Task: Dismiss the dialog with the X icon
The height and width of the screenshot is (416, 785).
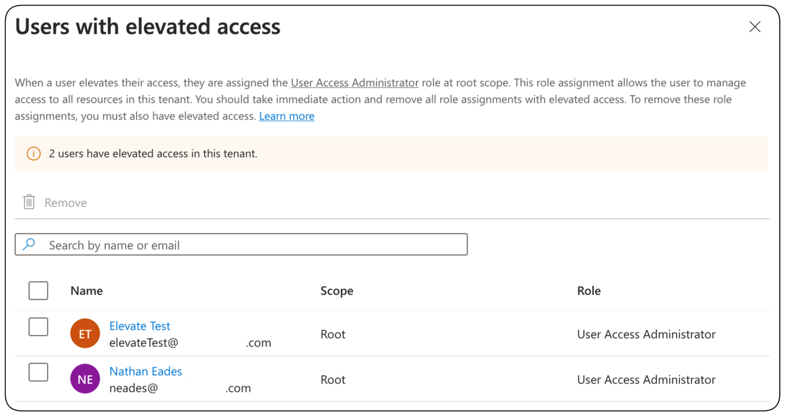Action: (755, 27)
